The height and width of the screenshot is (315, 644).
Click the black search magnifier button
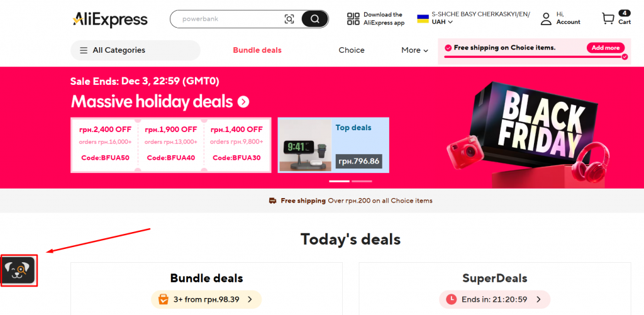[314, 19]
